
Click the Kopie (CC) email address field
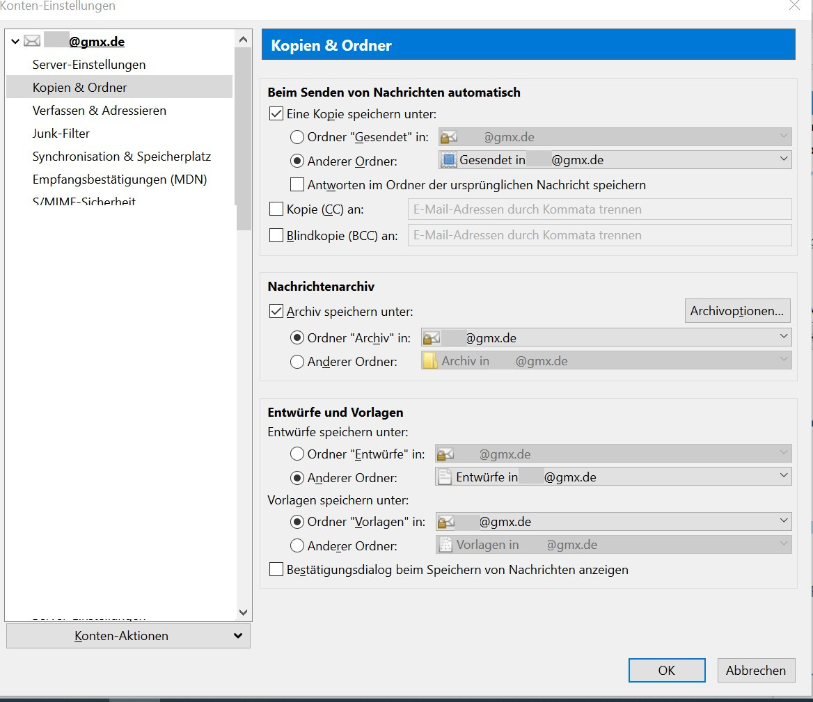(x=599, y=209)
